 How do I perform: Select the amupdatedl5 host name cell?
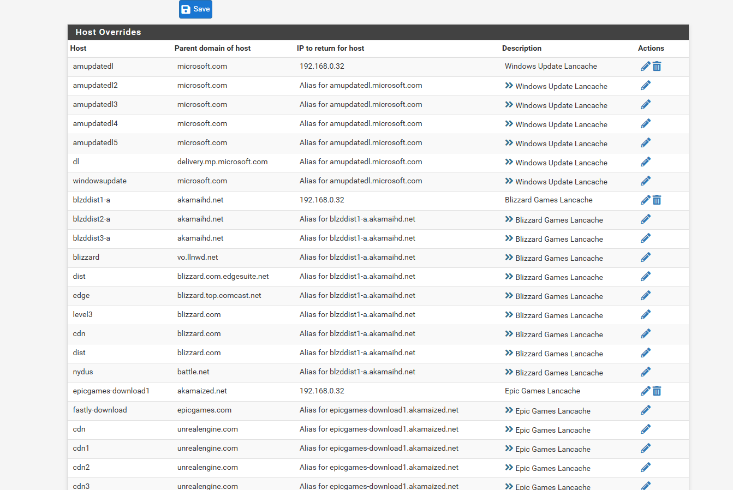coord(96,142)
